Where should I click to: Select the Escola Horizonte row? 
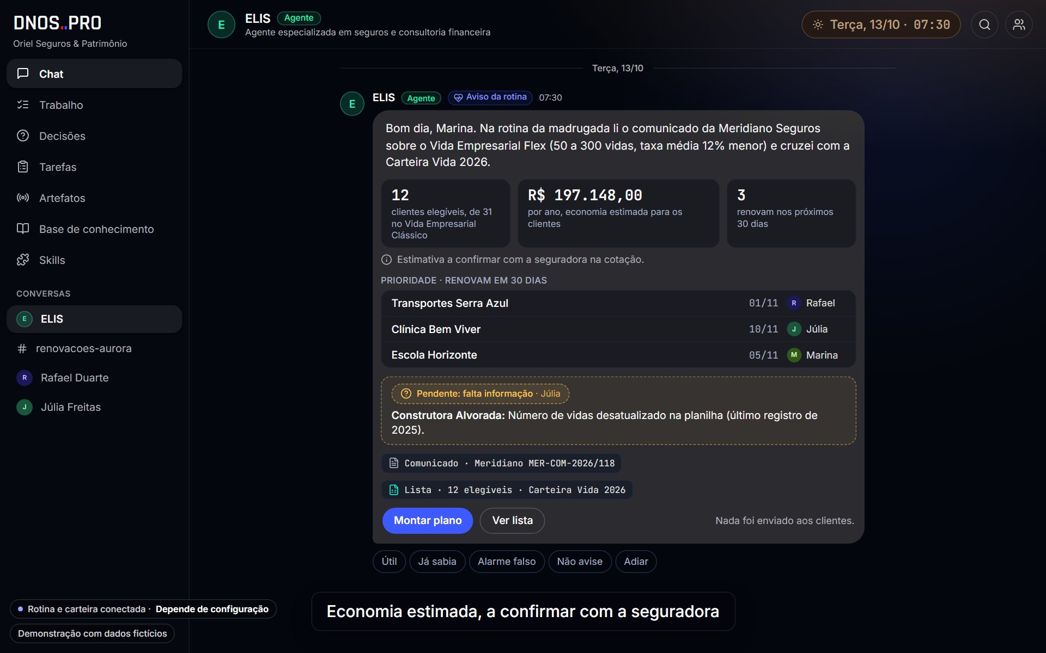(x=618, y=355)
